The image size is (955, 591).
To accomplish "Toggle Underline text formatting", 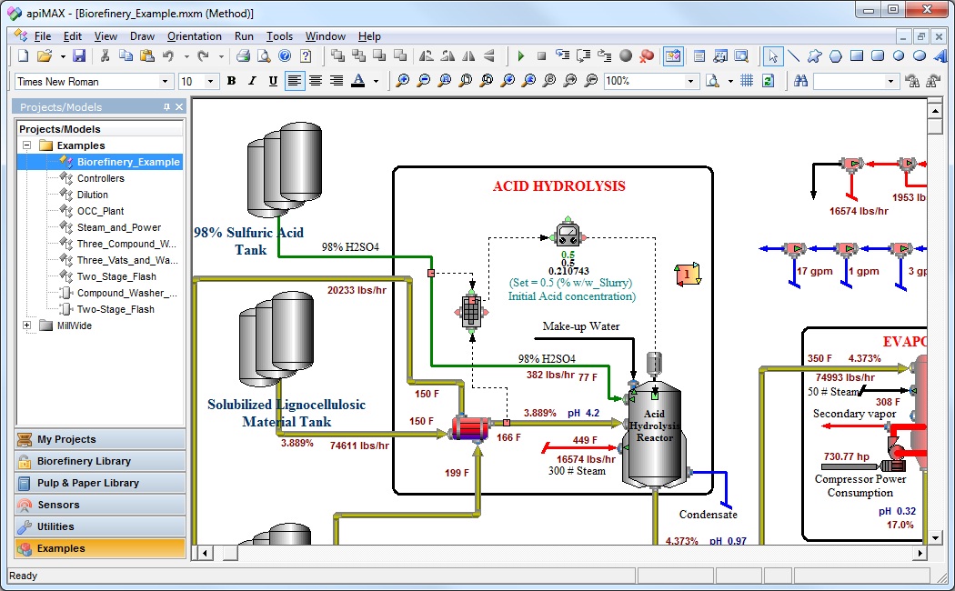I will tap(273, 81).
